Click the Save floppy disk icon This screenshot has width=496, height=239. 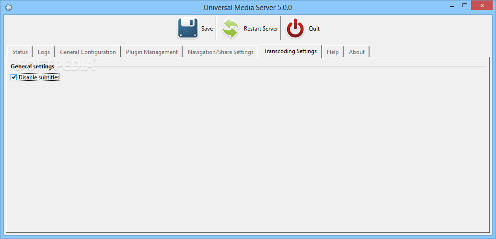coord(188,28)
